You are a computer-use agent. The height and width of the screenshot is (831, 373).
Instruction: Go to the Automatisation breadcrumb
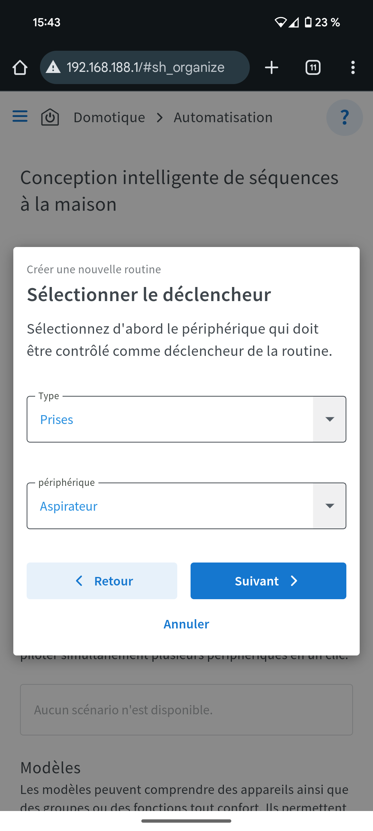click(x=223, y=117)
